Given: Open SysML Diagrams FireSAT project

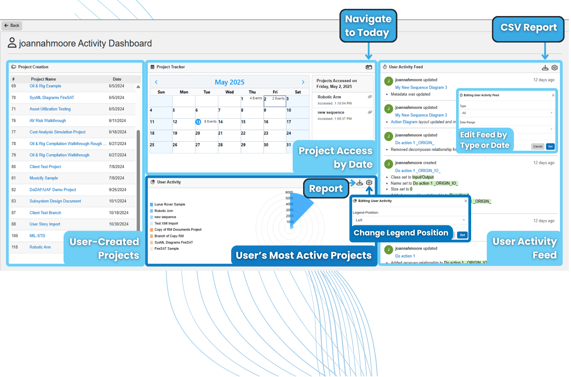Looking at the screenshot, I should click(x=52, y=98).
